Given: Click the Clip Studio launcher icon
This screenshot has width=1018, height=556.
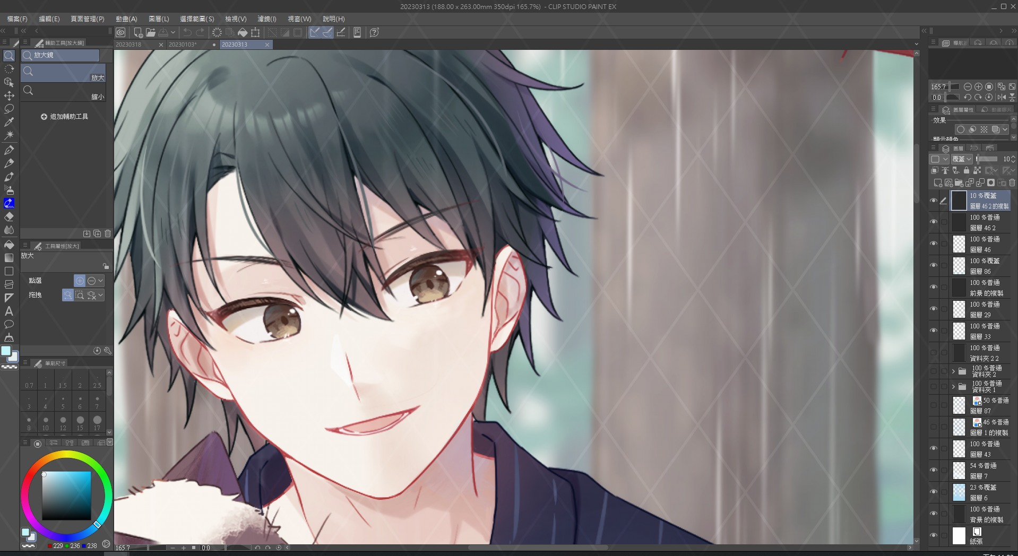Looking at the screenshot, I should coord(121,32).
